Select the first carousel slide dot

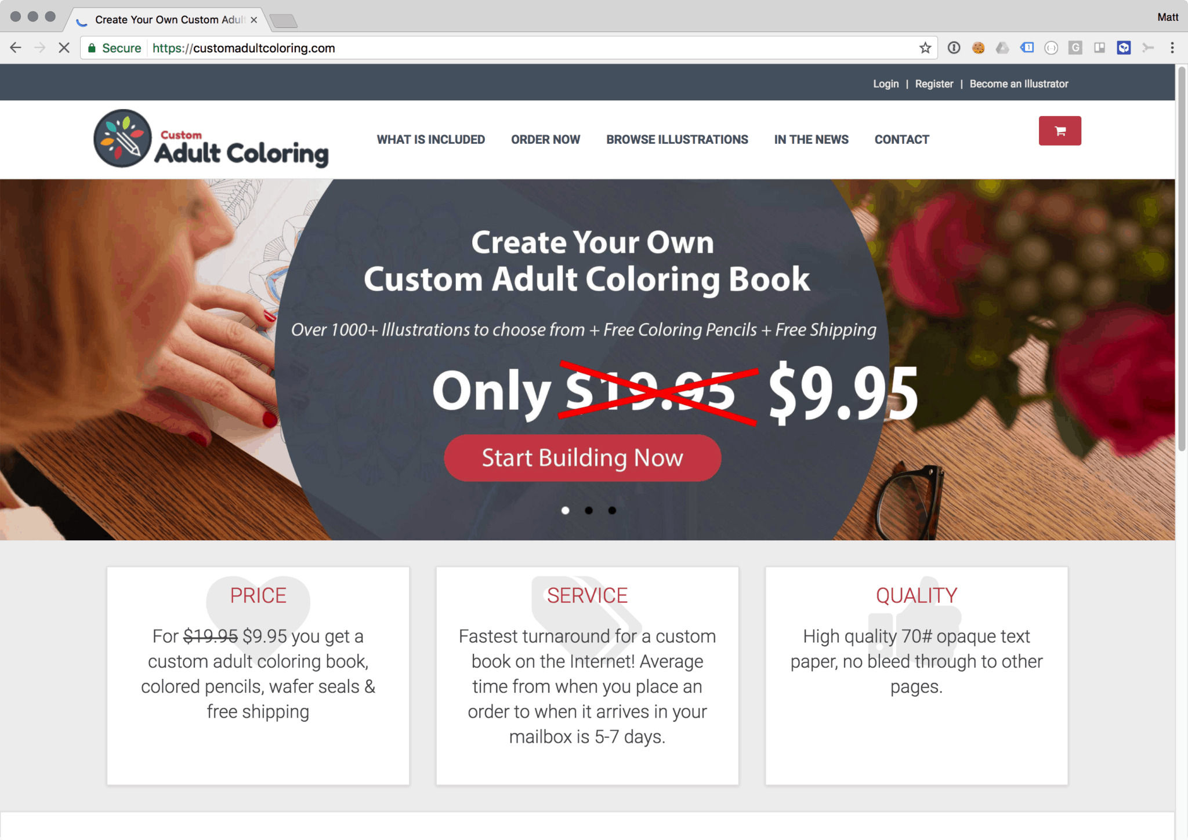tap(565, 510)
